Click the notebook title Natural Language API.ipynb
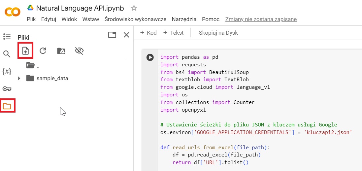This screenshot has width=362, height=171. coord(80,8)
